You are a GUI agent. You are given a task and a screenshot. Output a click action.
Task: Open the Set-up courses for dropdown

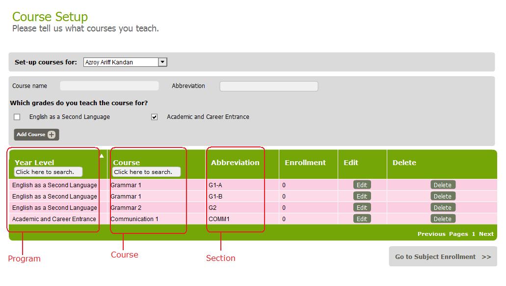(x=163, y=62)
